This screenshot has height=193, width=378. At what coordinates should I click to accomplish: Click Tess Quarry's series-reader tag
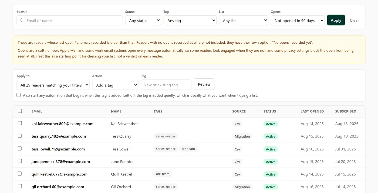tap(166, 136)
